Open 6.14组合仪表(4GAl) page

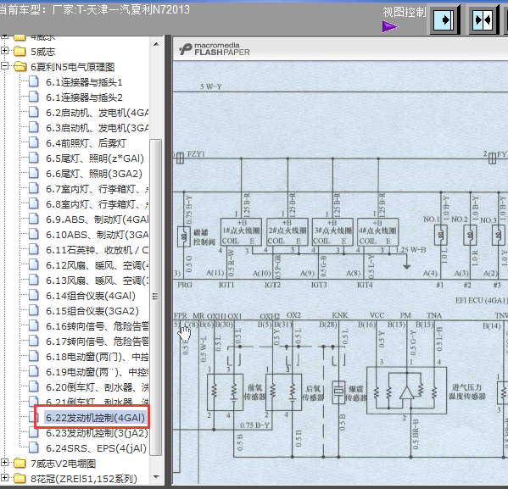pos(91,296)
